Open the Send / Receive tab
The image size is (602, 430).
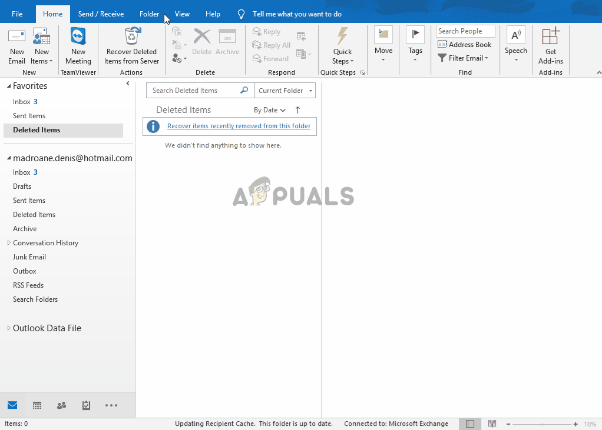pyautogui.click(x=101, y=14)
